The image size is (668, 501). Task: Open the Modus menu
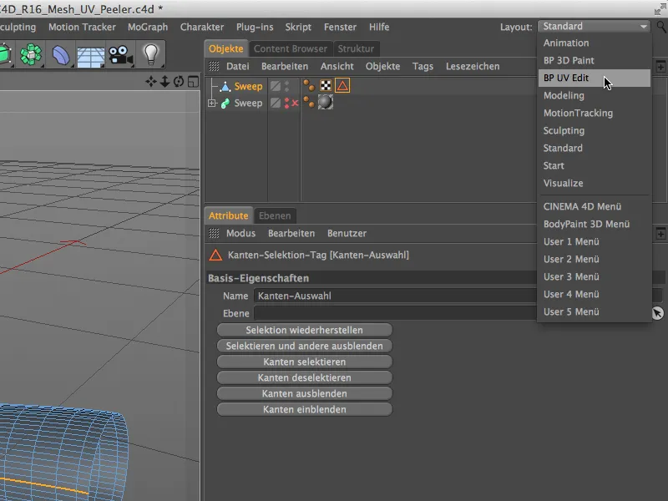[240, 234]
